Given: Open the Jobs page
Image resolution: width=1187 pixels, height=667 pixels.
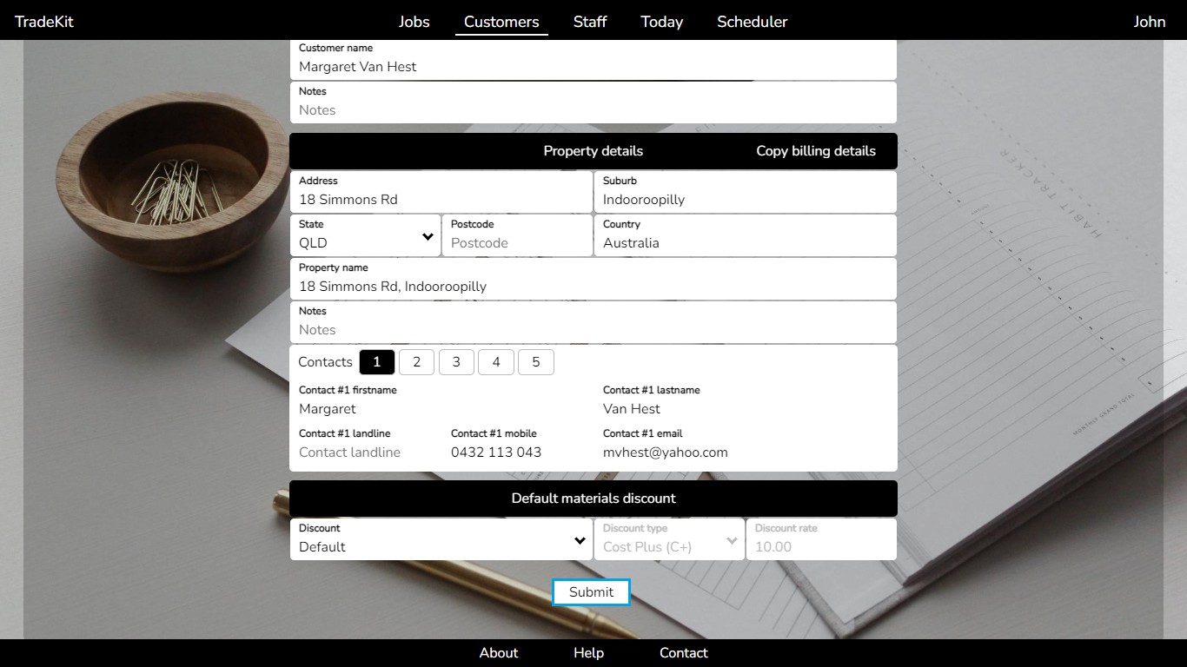Looking at the screenshot, I should (x=414, y=22).
